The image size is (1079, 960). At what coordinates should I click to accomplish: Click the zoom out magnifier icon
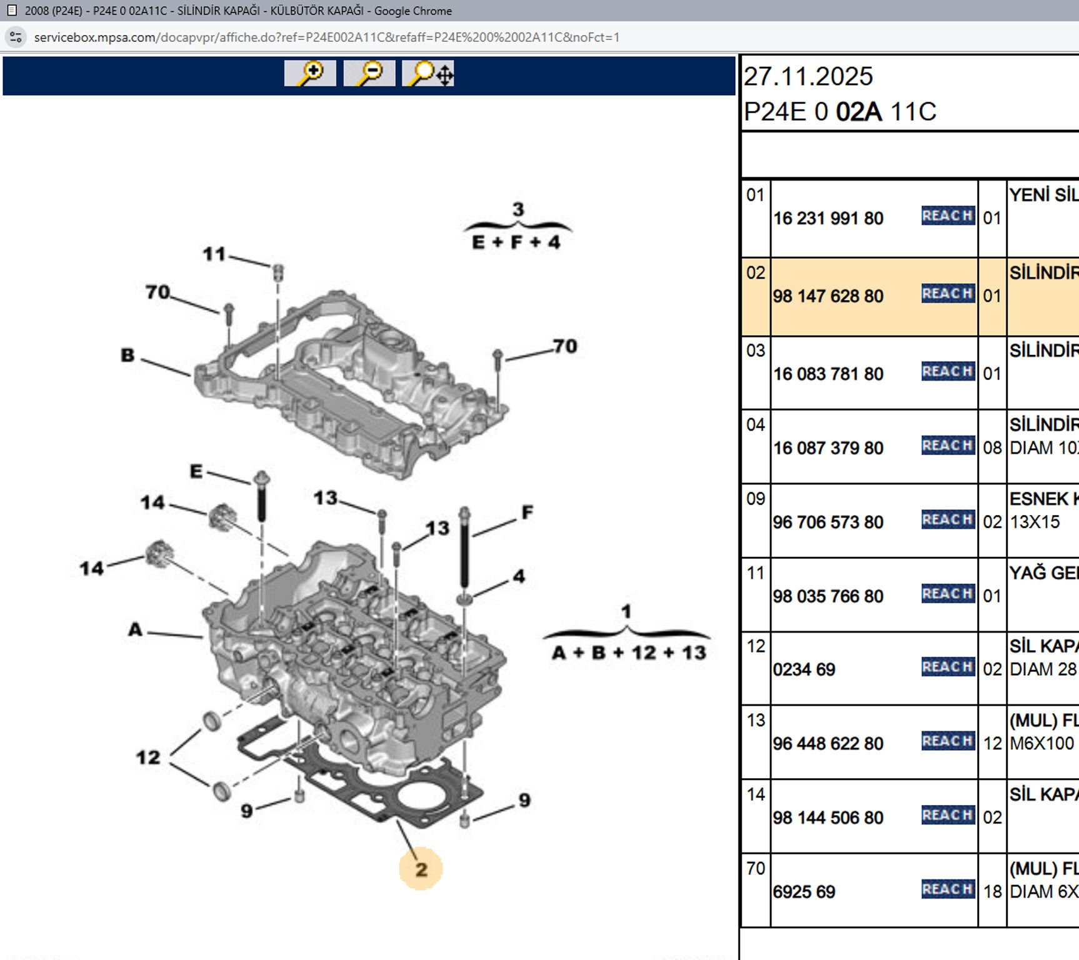369,74
